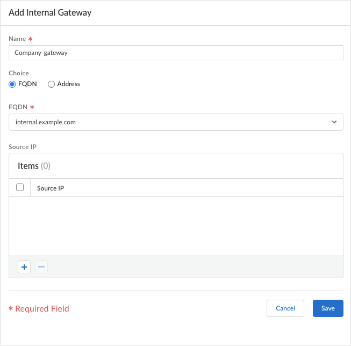The height and width of the screenshot is (346, 351).
Task: Click the Name field label
Action: pyautogui.click(x=17, y=39)
